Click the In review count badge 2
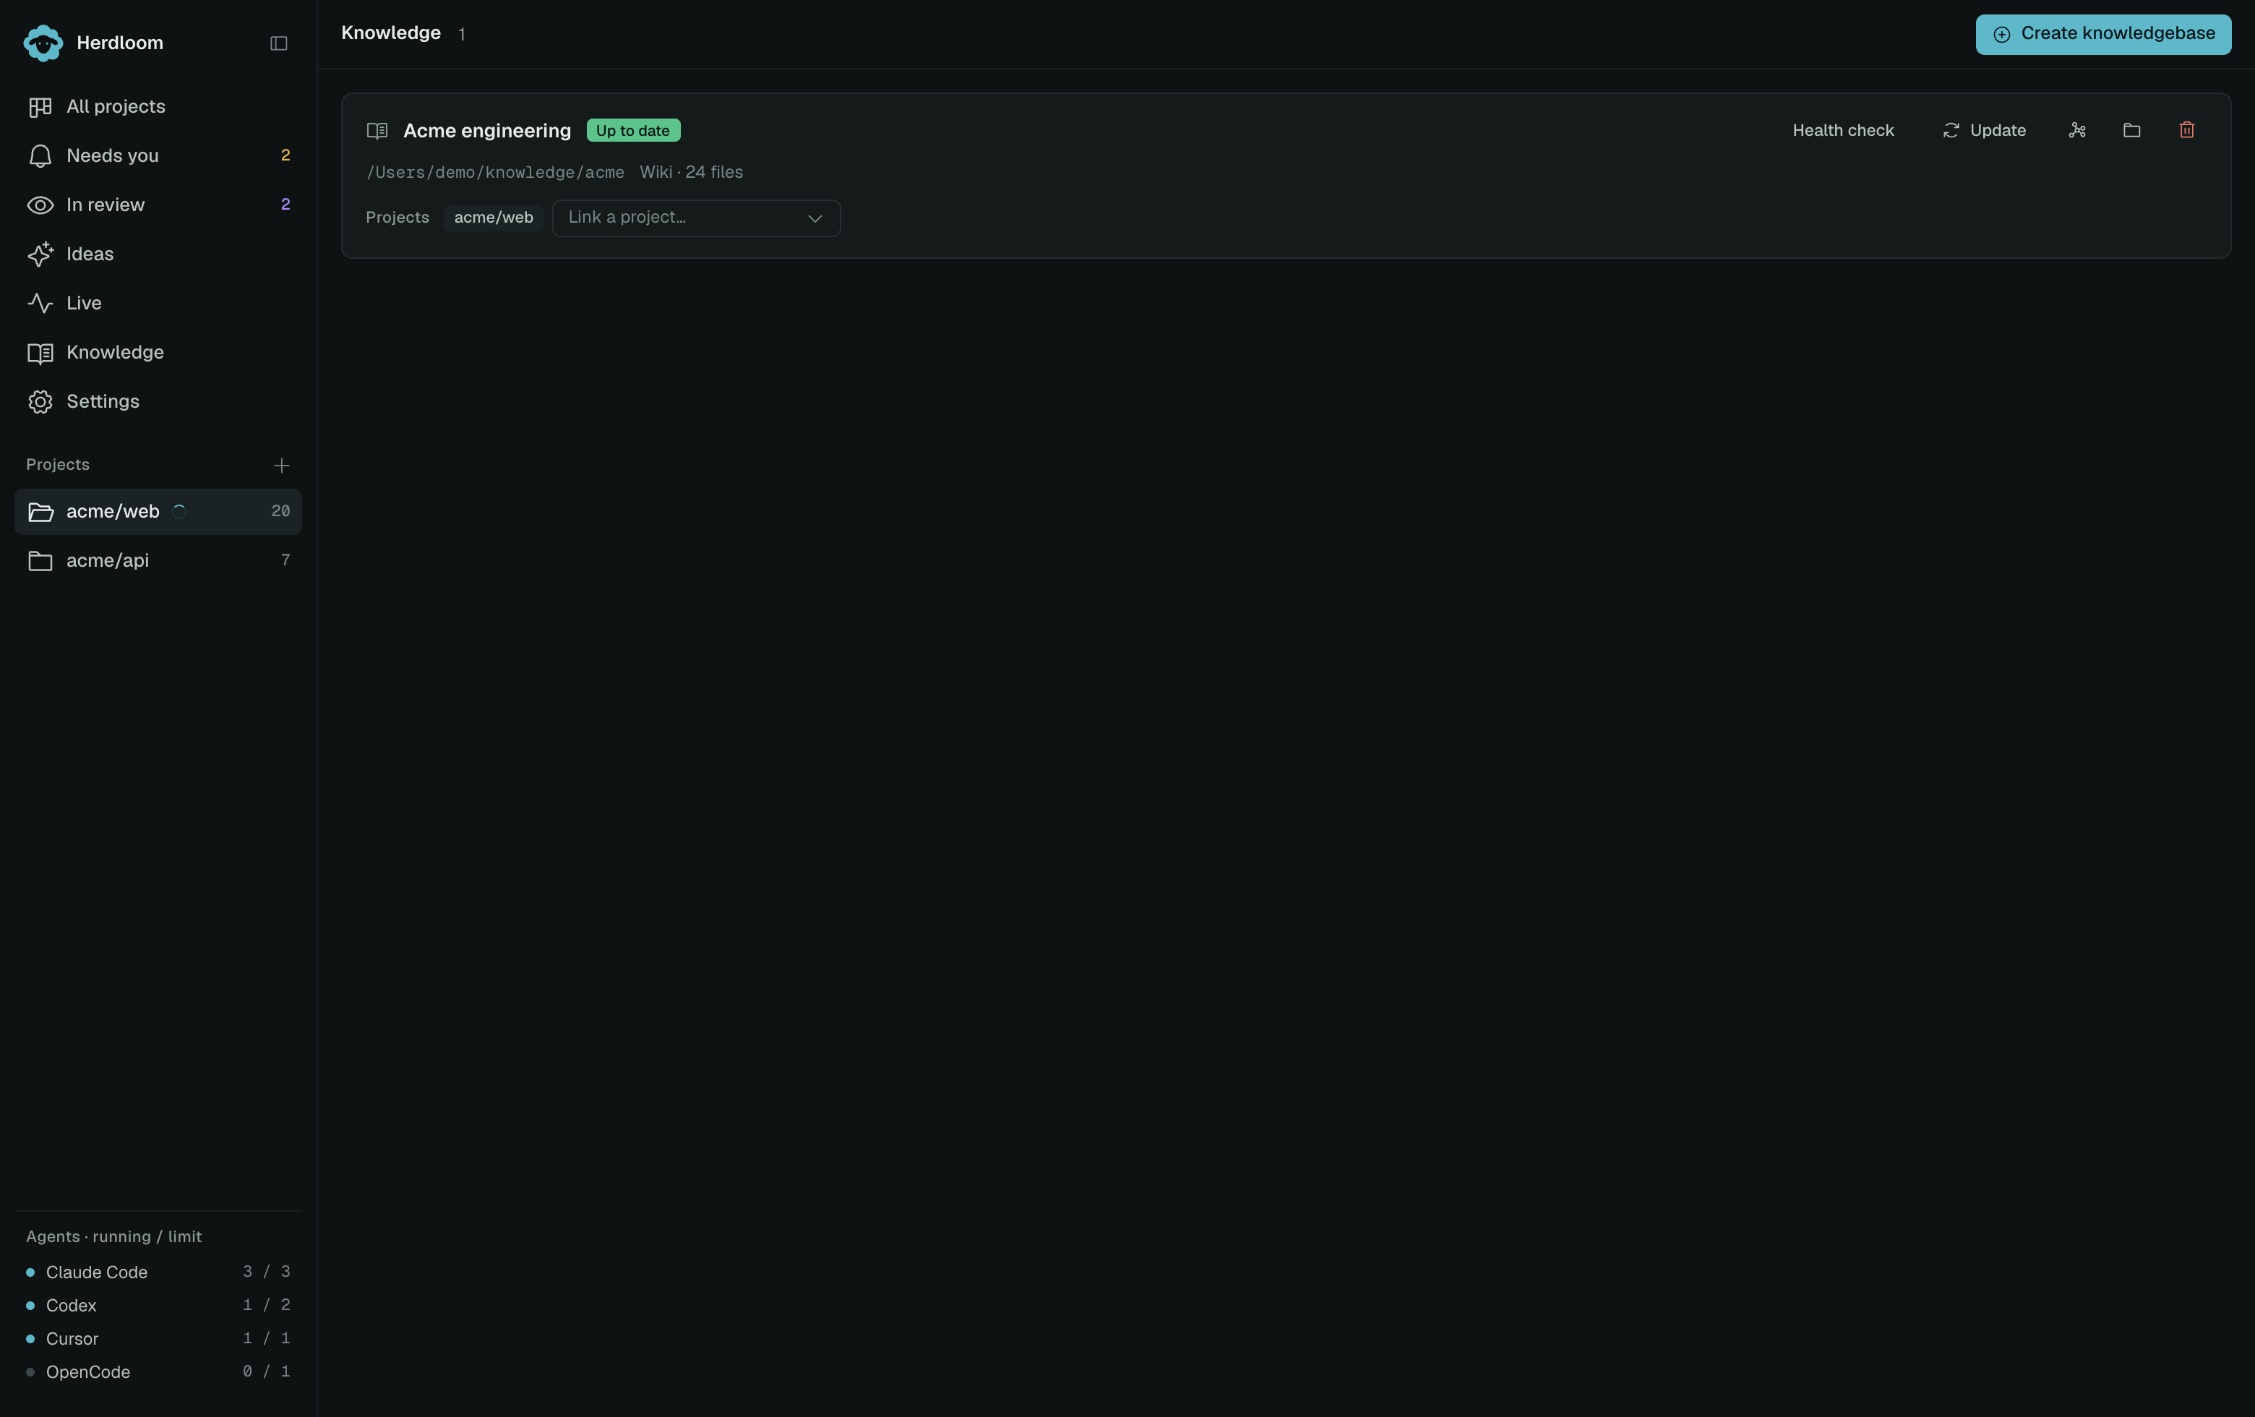This screenshot has height=1417, width=2255. point(285,204)
